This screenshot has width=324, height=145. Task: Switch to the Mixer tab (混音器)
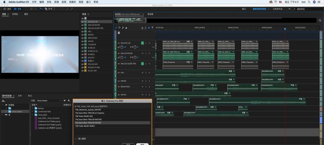click(x=150, y=14)
